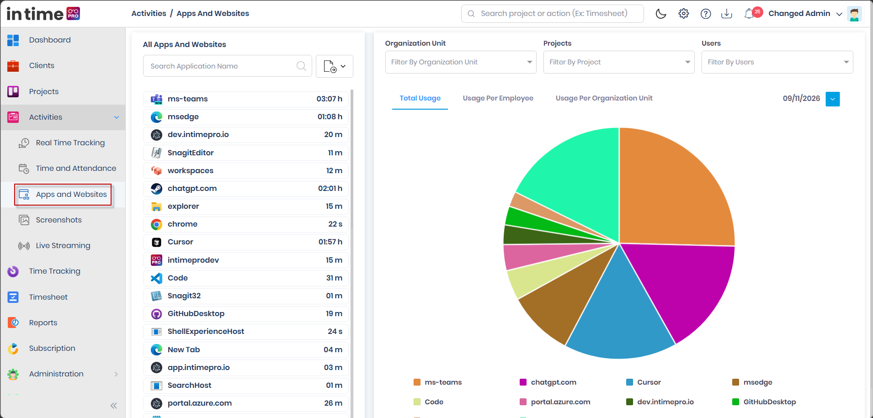Toggle dark mode moon icon
The height and width of the screenshot is (418, 873).
pyautogui.click(x=661, y=14)
